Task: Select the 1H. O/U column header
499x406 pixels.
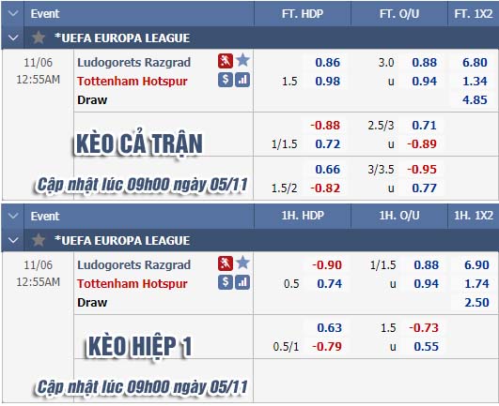Action: (399, 216)
